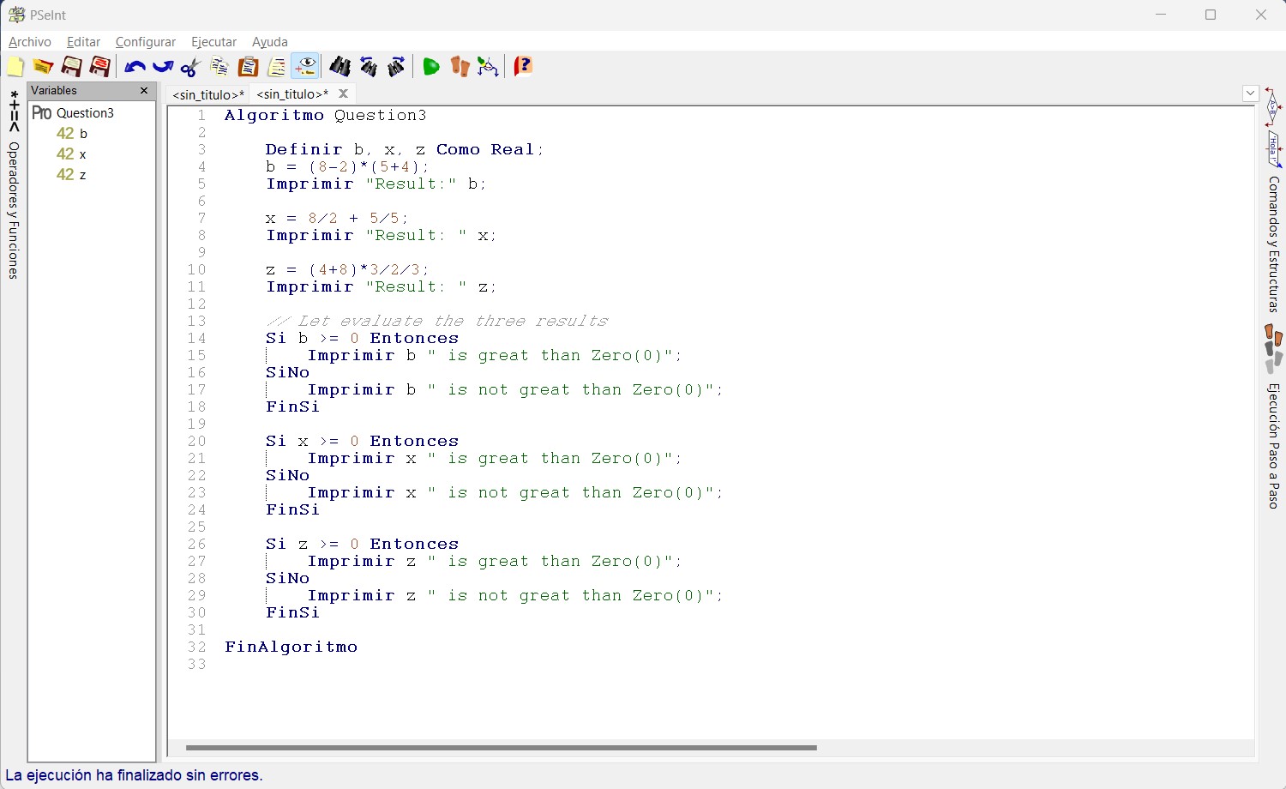Screen dimensions: 1286x789
Task: Click the line 'z = (4+8)*3/2/3;'
Action: pos(348,269)
